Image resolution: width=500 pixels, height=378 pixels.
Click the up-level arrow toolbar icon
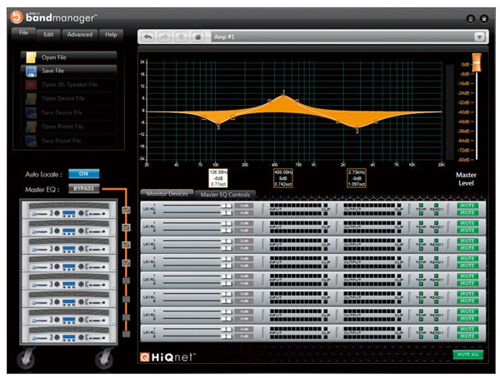tap(181, 37)
